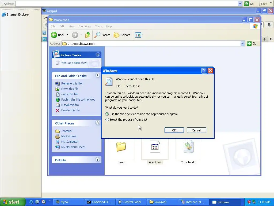The image size is (274, 206).
Task: Open File menu in wwwroot window
Action: [53, 26]
